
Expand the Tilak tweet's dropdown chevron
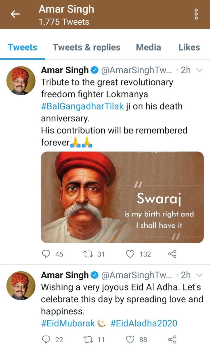click(x=200, y=70)
